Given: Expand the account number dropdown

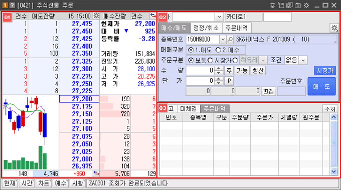Looking at the screenshot, I should point(219,17).
